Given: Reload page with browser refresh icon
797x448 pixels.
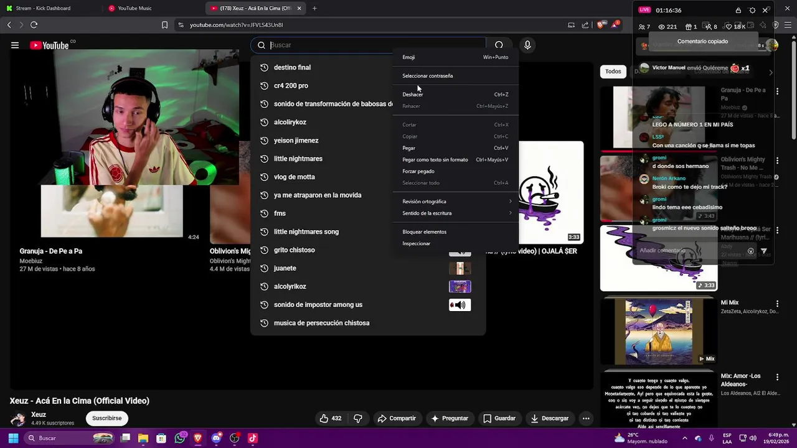Looking at the screenshot, I should tap(34, 25).
